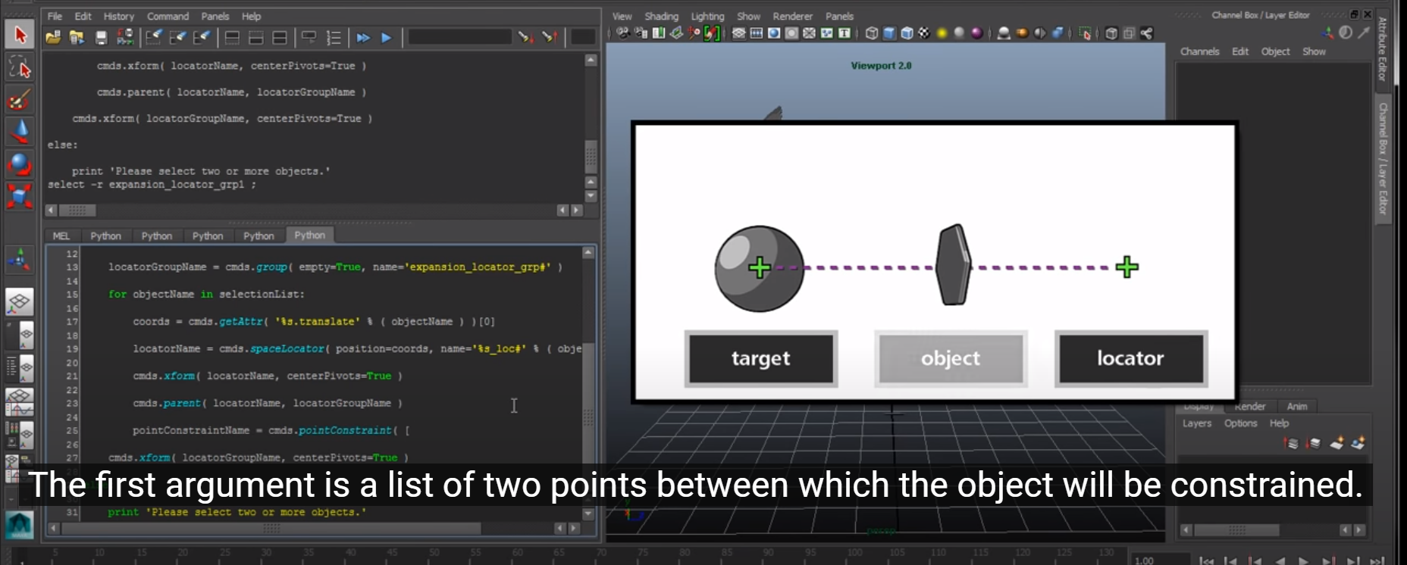Show both history and input panes
This screenshot has width=1407, height=565.
coord(280,37)
